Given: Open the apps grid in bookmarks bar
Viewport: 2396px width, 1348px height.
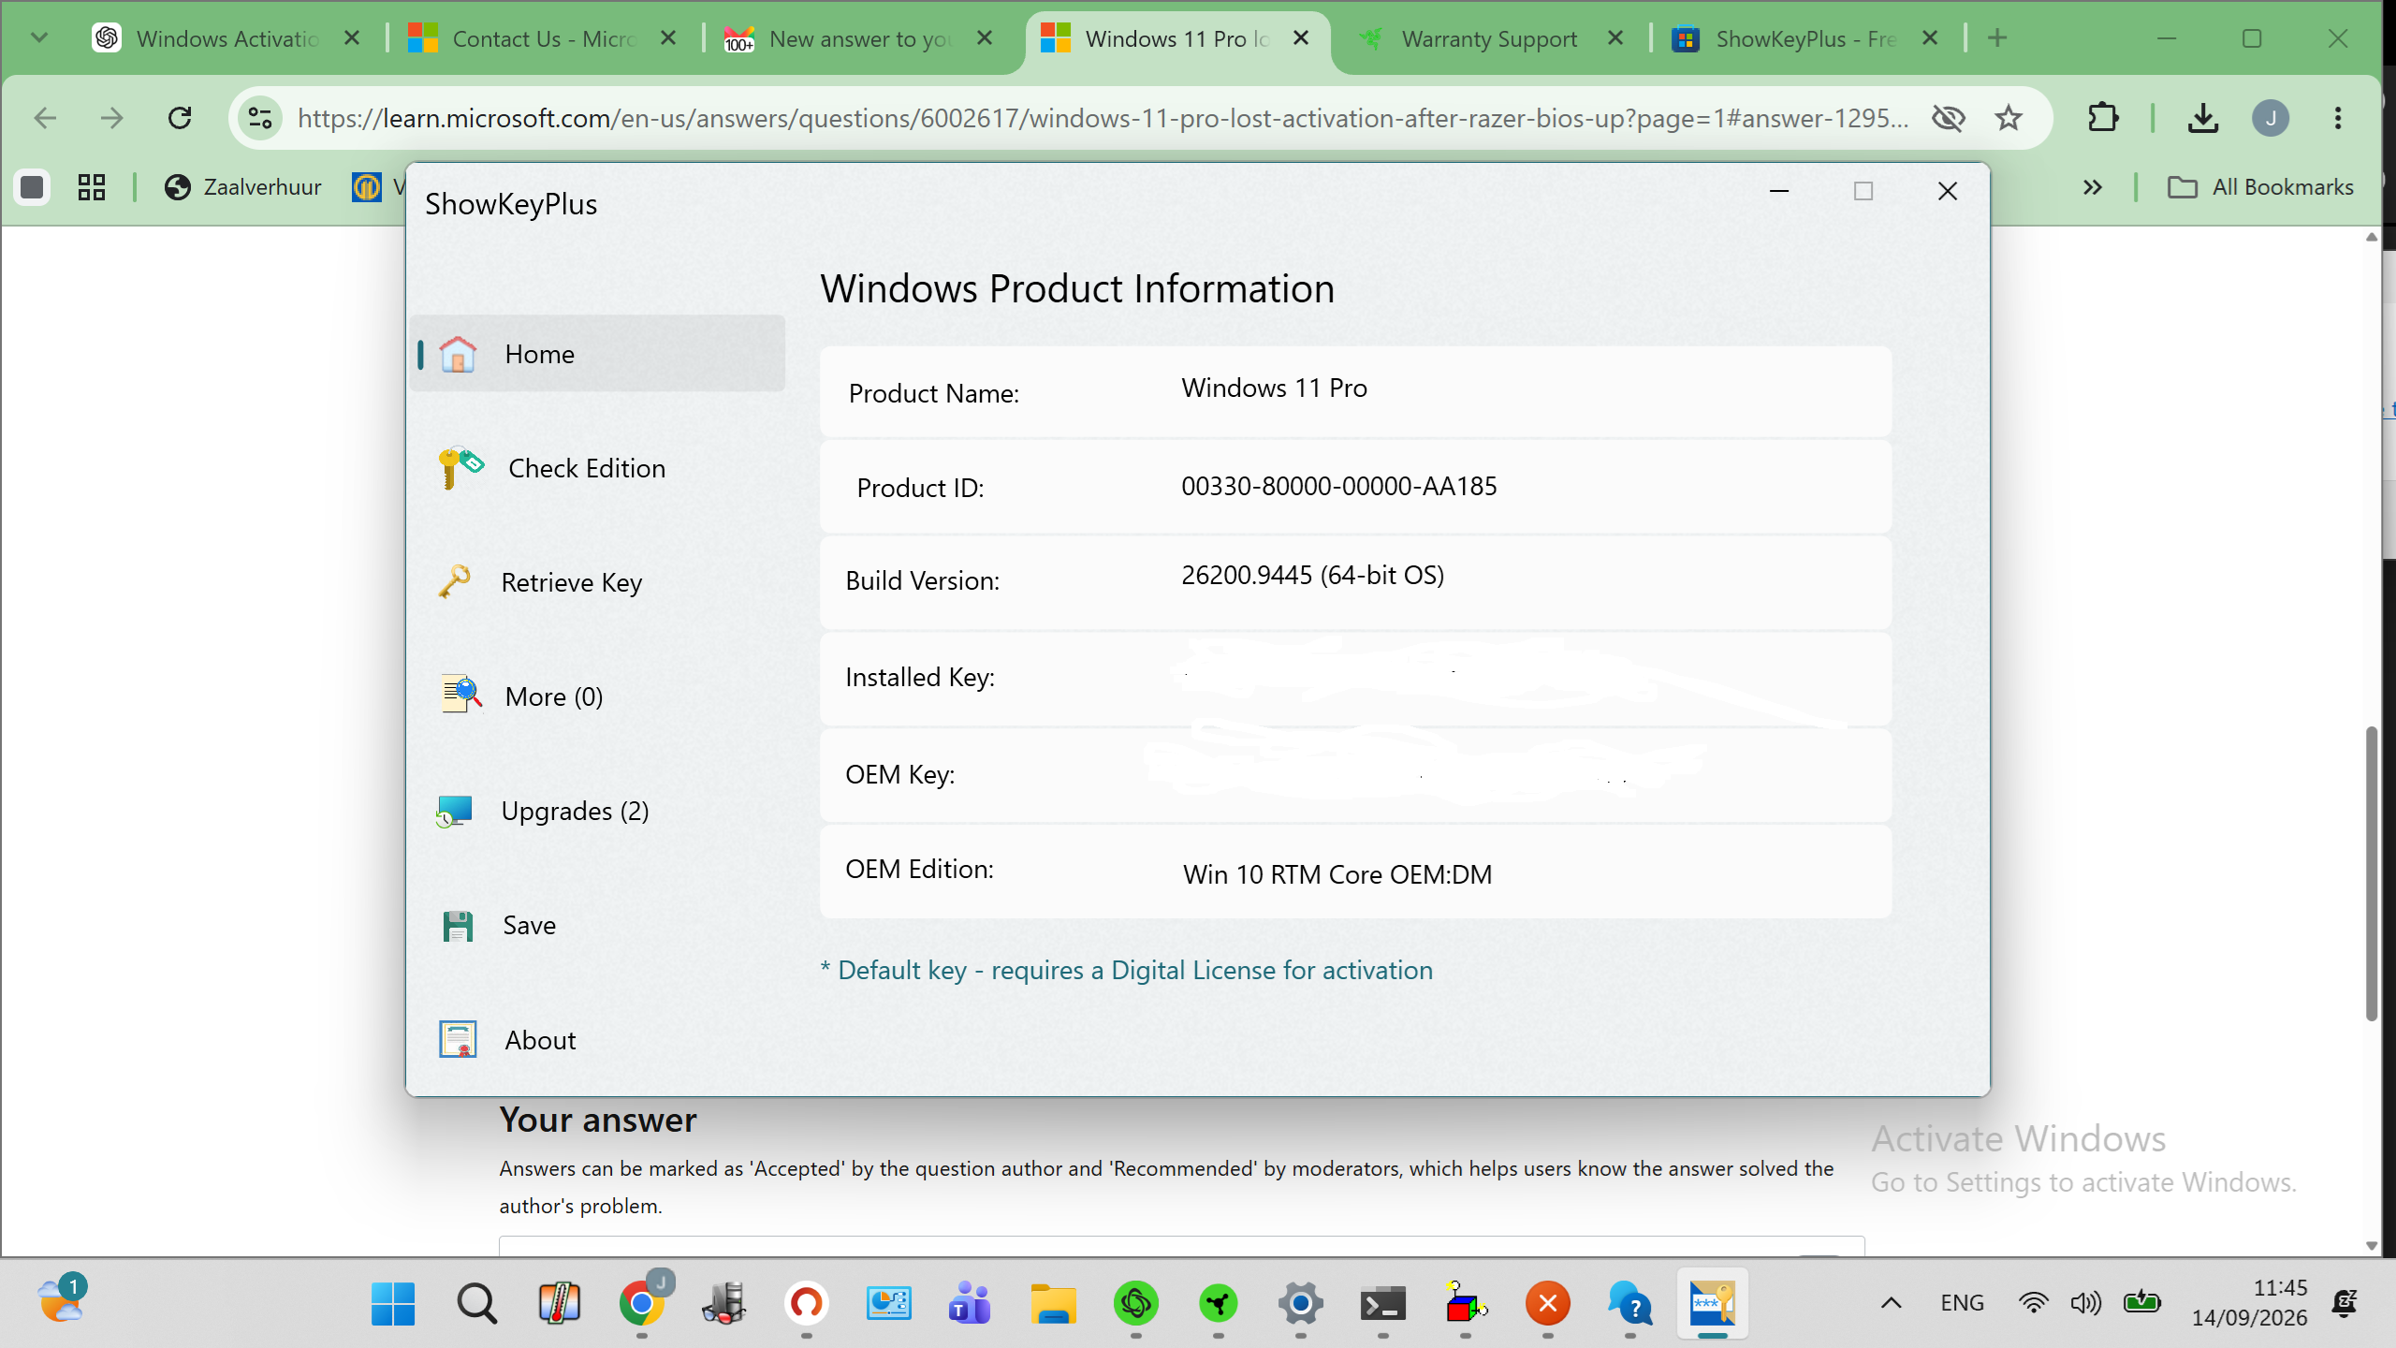Looking at the screenshot, I should (92, 187).
